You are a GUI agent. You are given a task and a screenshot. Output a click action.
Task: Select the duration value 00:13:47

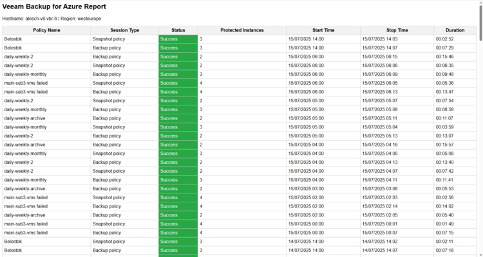tap(445, 92)
